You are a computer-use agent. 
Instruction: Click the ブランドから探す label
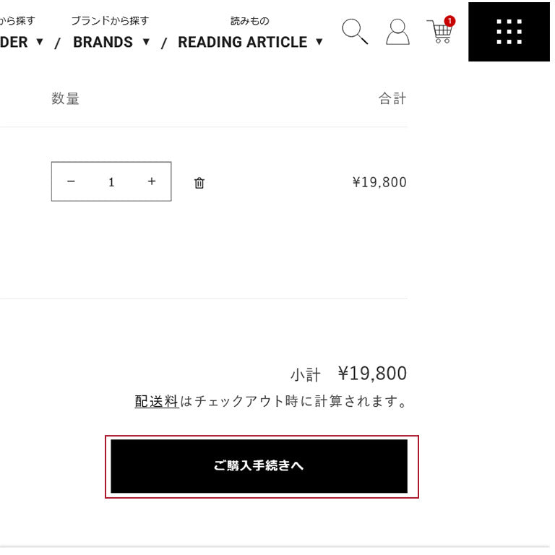(110, 21)
